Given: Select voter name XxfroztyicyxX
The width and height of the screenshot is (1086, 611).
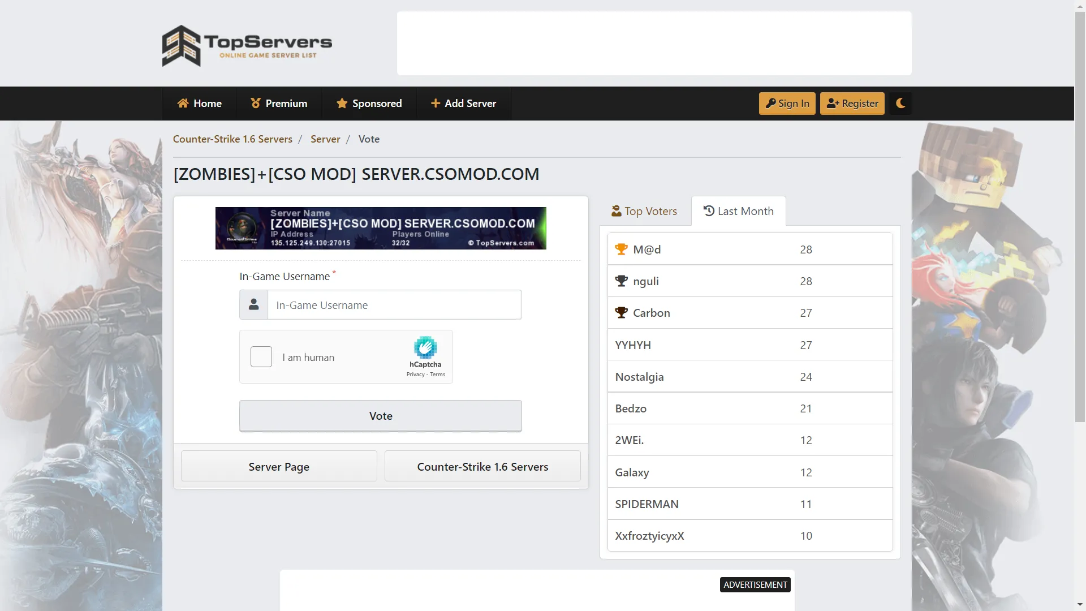Looking at the screenshot, I should [649, 536].
